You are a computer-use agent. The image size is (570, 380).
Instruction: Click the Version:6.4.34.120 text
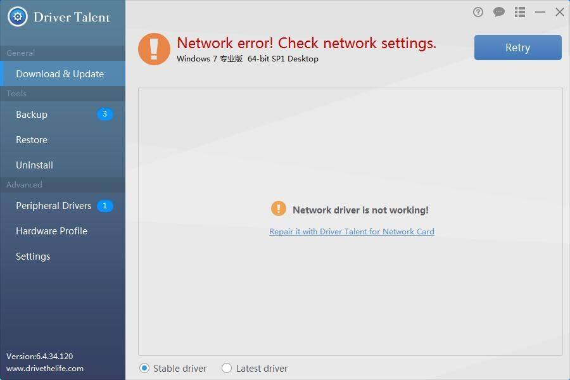point(40,357)
